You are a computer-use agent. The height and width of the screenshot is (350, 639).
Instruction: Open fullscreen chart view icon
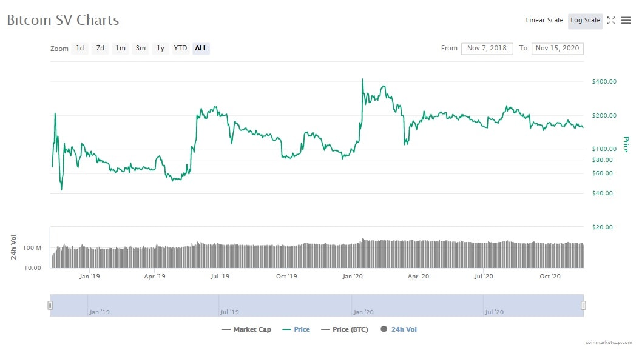pos(611,21)
